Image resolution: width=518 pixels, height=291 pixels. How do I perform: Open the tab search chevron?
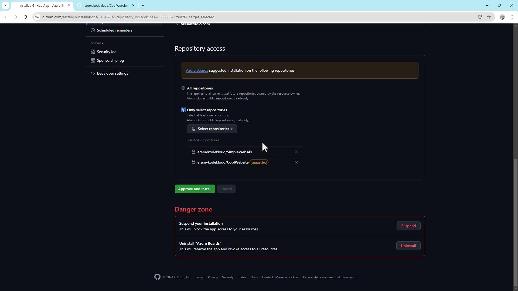(5, 5)
